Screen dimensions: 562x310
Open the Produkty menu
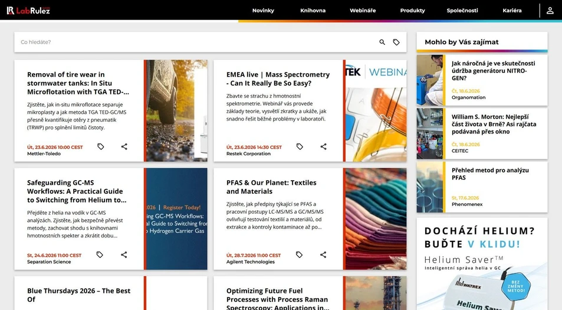click(413, 11)
